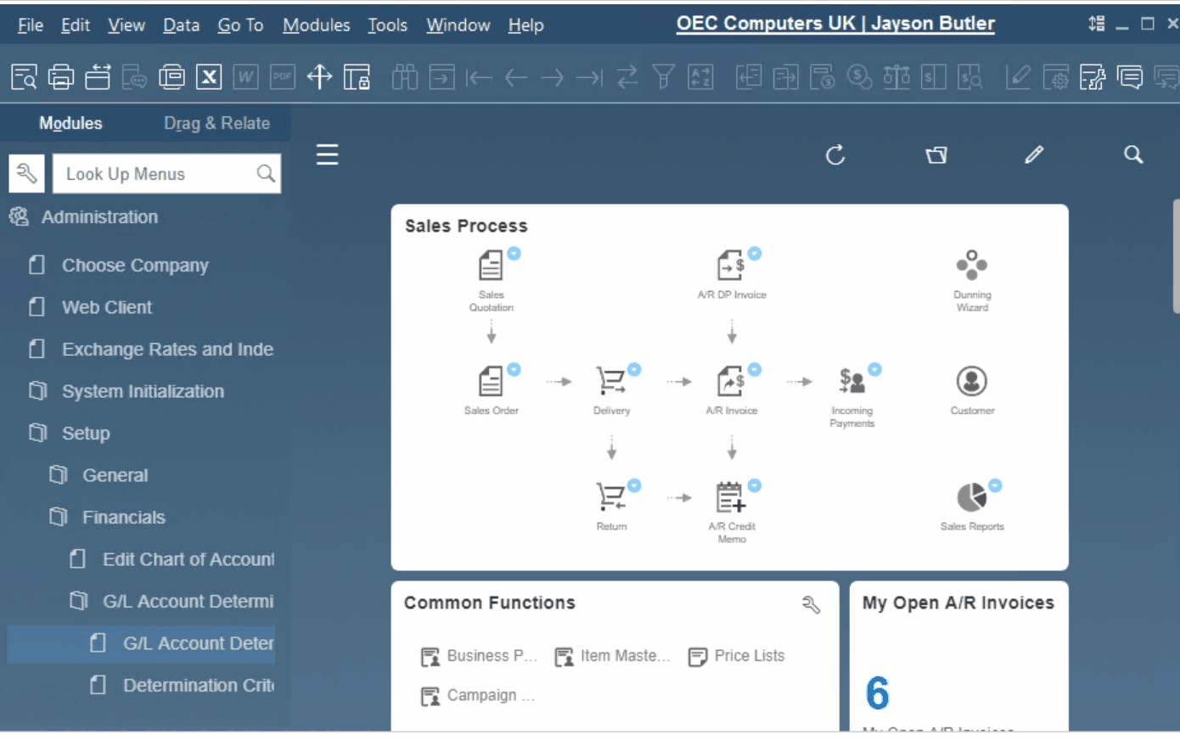Click the OEC Computers UK company title link

[834, 24]
